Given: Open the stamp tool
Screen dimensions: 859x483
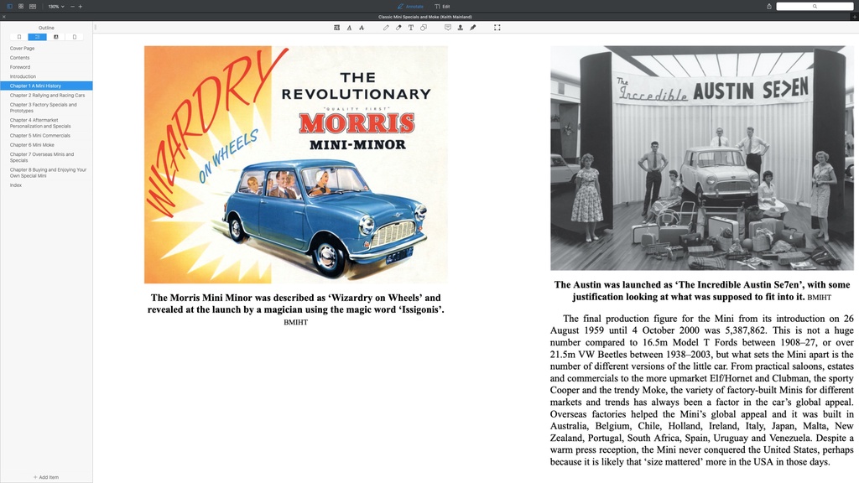Looking at the screenshot, I should [x=461, y=28].
